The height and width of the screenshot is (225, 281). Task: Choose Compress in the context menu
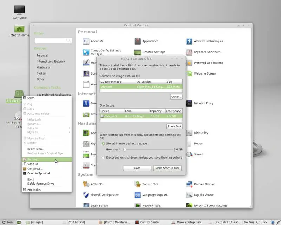47,169
